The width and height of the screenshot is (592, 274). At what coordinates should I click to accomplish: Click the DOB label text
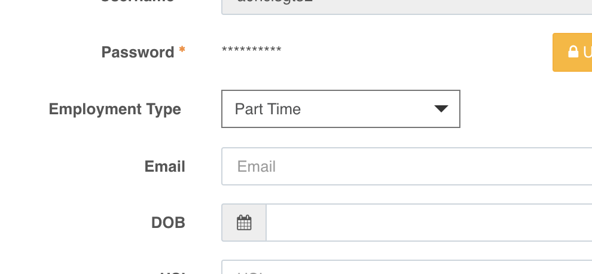(168, 223)
